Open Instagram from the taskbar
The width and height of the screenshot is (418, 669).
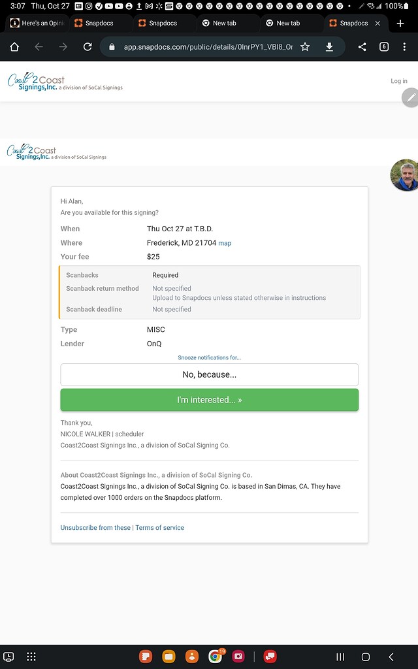click(237, 657)
